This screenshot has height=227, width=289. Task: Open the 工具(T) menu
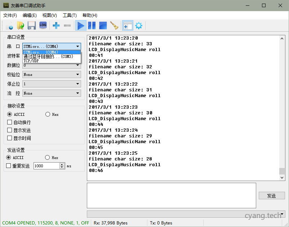click(70, 15)
